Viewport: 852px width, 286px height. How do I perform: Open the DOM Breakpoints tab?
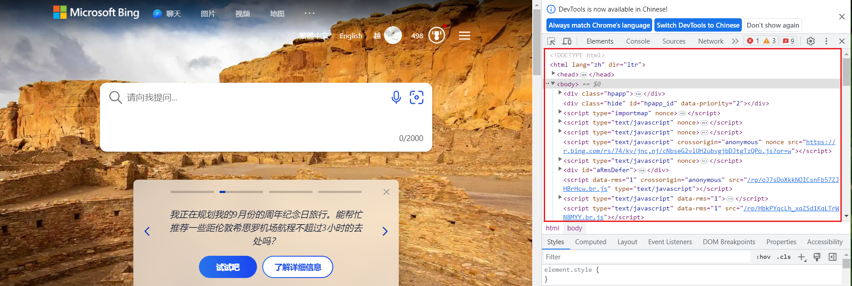click(729, 242)
